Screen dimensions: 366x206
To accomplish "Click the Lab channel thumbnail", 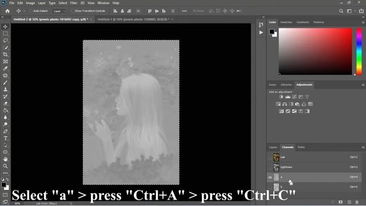I will [276, 158].
